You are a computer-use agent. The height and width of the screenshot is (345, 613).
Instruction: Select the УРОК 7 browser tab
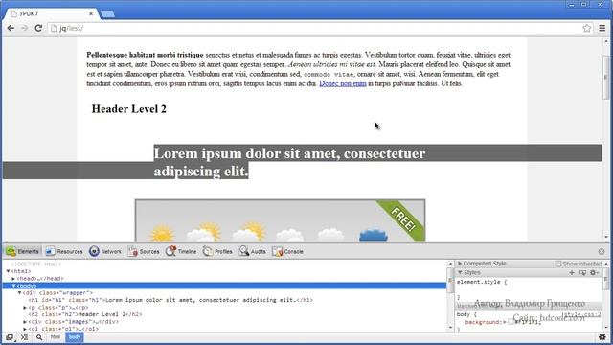click(x=51, y=13)
